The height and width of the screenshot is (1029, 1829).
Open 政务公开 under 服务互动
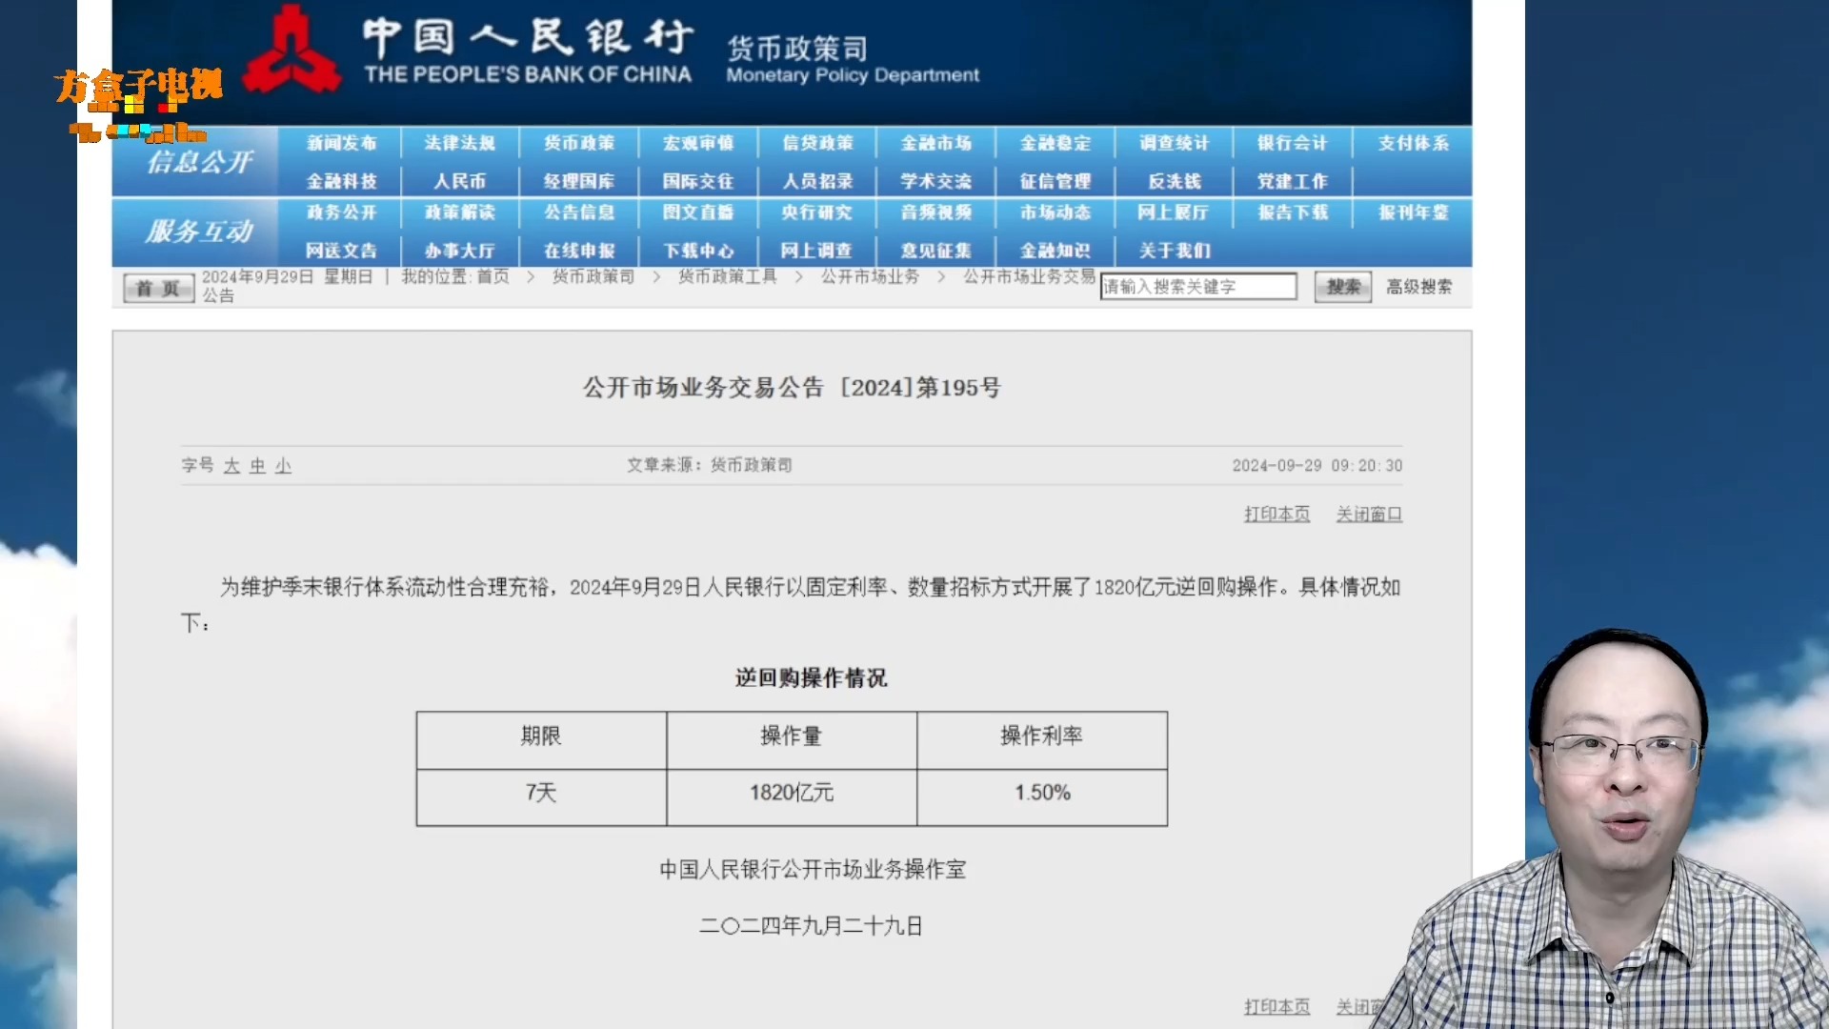[x=342, y=212]
